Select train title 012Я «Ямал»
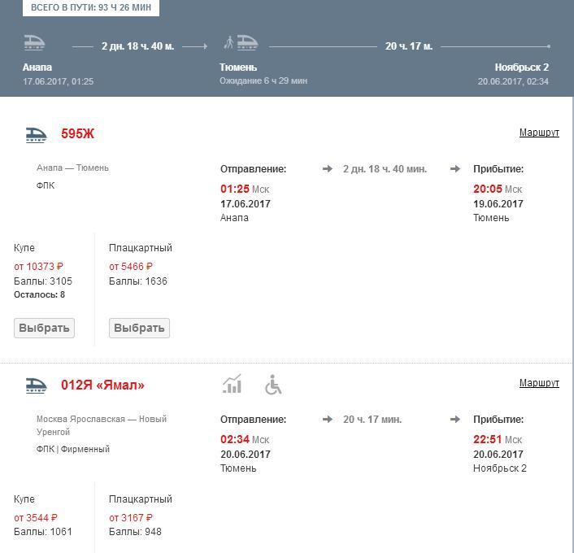Screen dimensions: 574x553 coord(102,385)
